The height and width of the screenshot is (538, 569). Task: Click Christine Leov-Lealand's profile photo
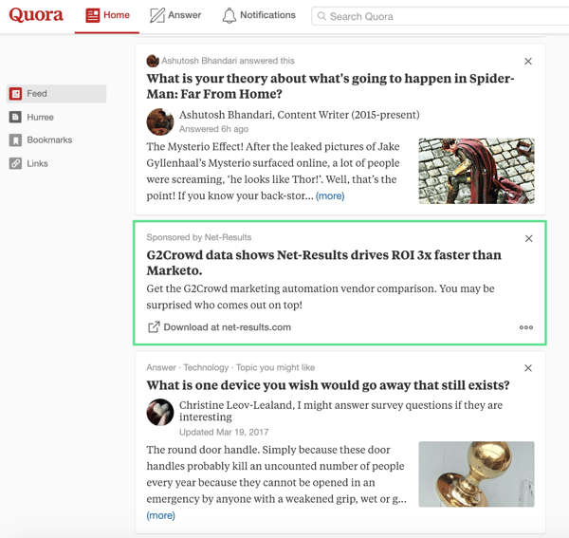(x=160, y=412)
